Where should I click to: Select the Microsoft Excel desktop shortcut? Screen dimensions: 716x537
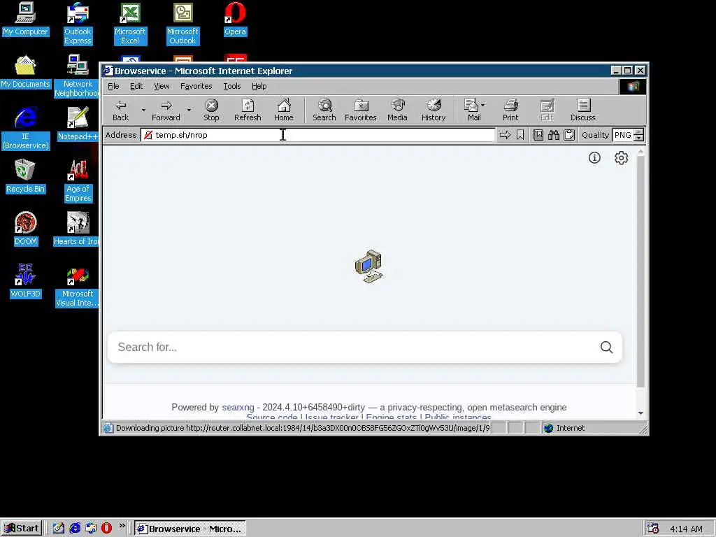tap(130, 24)
